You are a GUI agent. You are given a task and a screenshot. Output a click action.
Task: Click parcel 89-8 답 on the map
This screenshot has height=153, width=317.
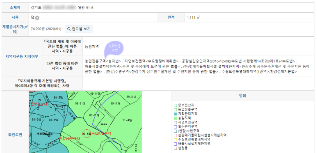click(95, 93)
